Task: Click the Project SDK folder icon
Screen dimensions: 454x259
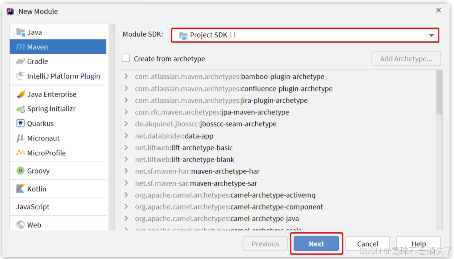Action: (x=183, y=35)
